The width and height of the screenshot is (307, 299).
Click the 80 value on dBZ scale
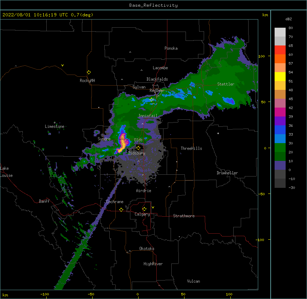click(x=291, y=28)
